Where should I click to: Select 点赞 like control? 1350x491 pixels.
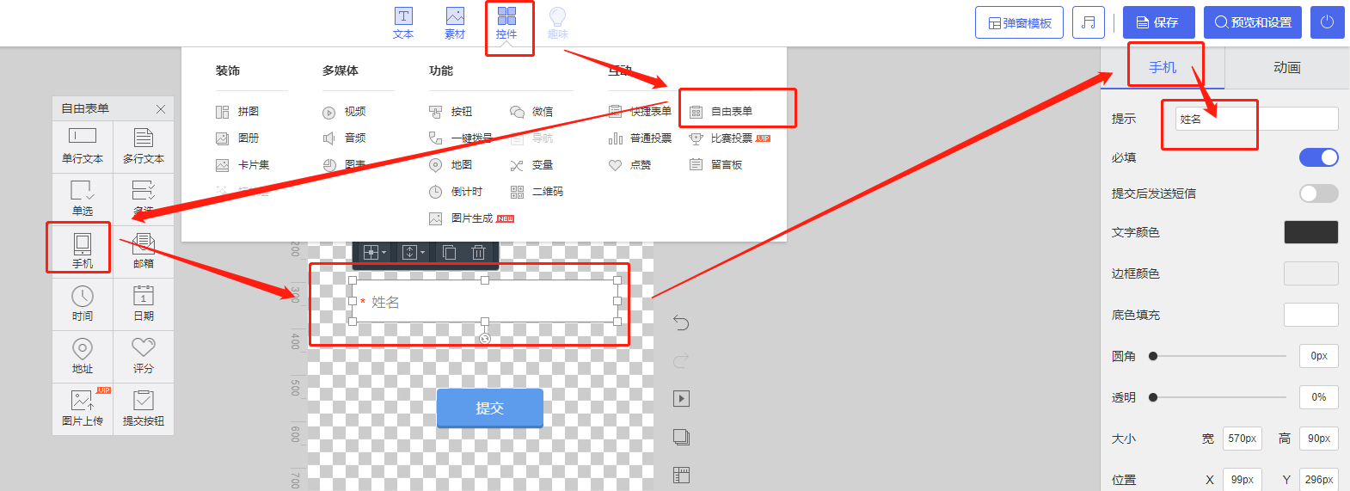coord(629,165)
